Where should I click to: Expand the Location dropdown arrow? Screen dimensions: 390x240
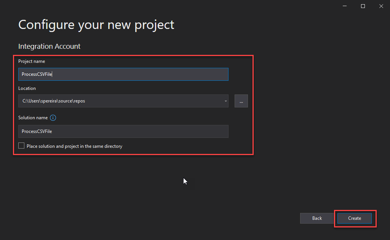coord(225,101)
